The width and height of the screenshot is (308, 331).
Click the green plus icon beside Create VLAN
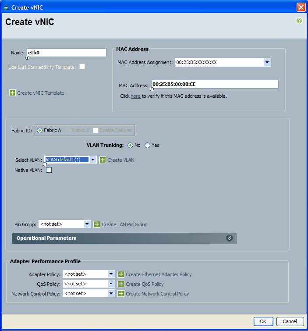click(103, 160)
